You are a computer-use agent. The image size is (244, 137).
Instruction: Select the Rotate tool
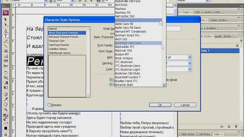tap(6, 72)
